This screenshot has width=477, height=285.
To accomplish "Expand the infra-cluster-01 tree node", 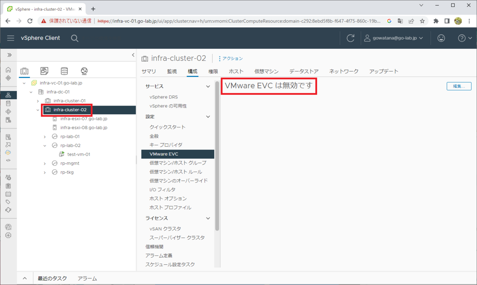I will pos(38,101).
